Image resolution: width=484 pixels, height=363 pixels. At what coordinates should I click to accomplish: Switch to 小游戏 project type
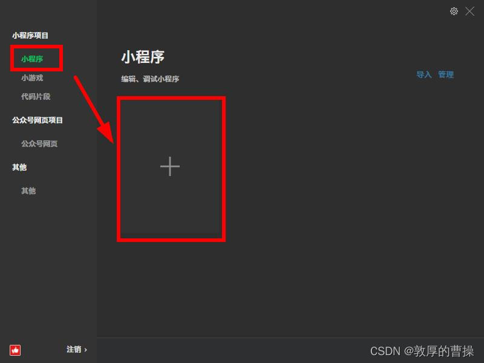click(32, 78)
